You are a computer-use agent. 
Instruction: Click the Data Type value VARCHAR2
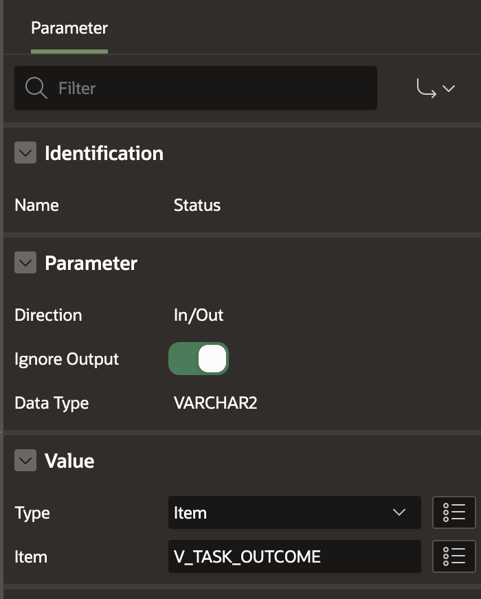pyautogui.click(x=215, y=403)
